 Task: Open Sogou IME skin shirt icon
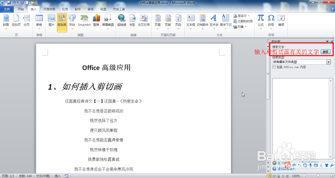click(x=327, y=165)
